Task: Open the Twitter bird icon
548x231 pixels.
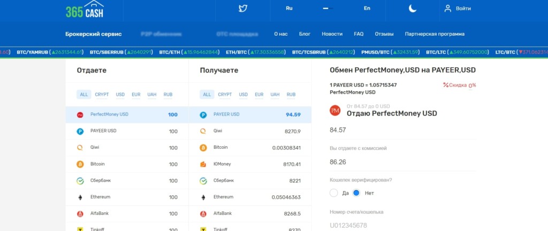Action: coord(243,9)
